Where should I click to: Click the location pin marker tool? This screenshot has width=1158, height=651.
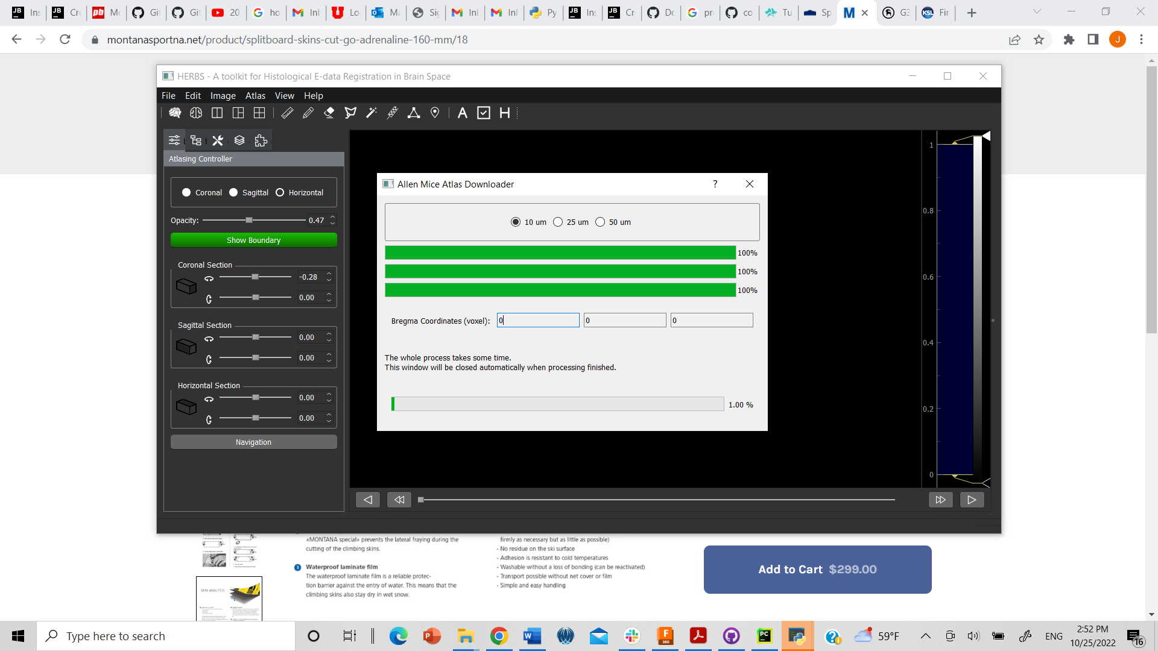click(x=435, y=113)
